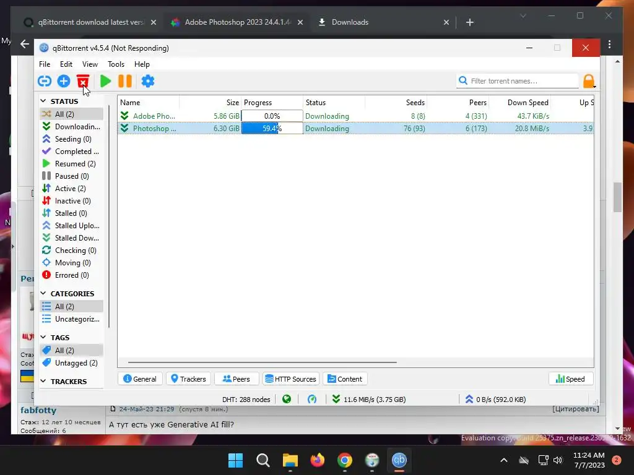Open Google Chrome from the taskbar

click(344, 460)
